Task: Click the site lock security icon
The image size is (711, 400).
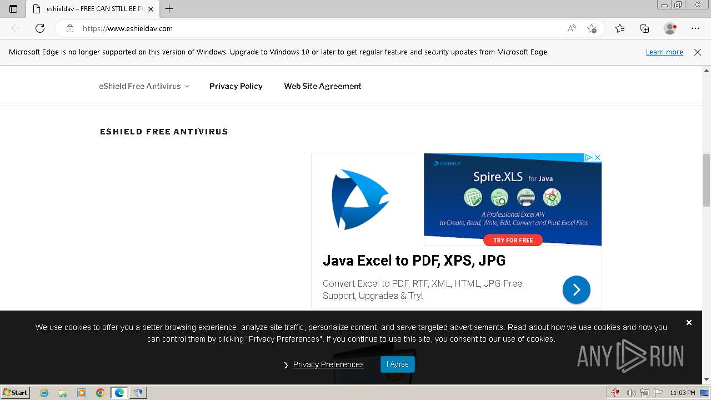Action: pyautogui.click(x=70, y=28)
